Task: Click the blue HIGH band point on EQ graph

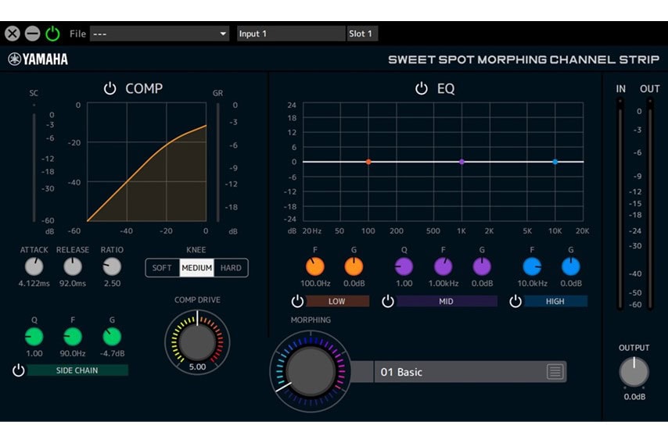Action: pyautogui.click(x=555, y=162)
